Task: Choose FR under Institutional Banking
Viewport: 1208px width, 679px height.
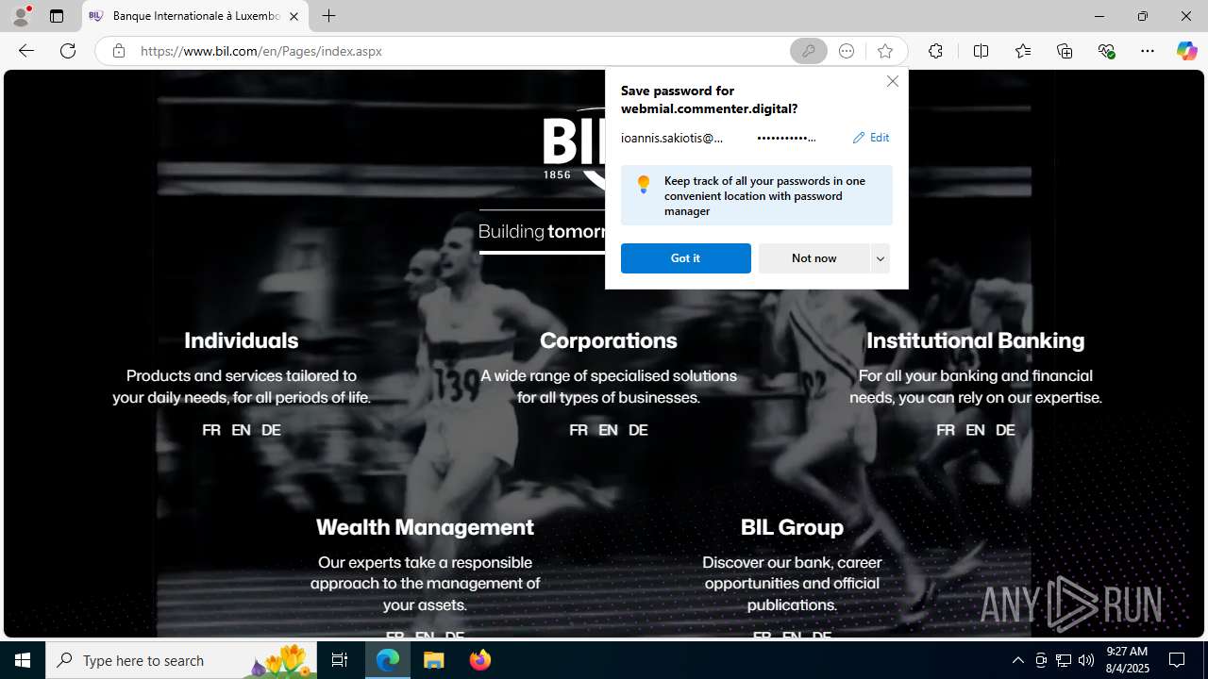Action: (946, 430)
